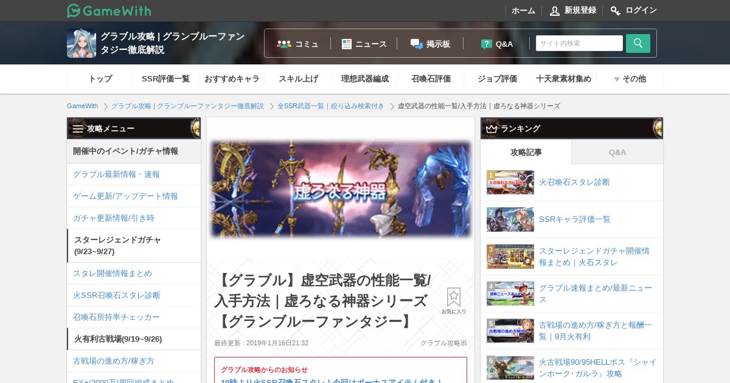Select スキル上げ in navigation bar
This screenshot has width=730, height=383.
coord(298,79)
